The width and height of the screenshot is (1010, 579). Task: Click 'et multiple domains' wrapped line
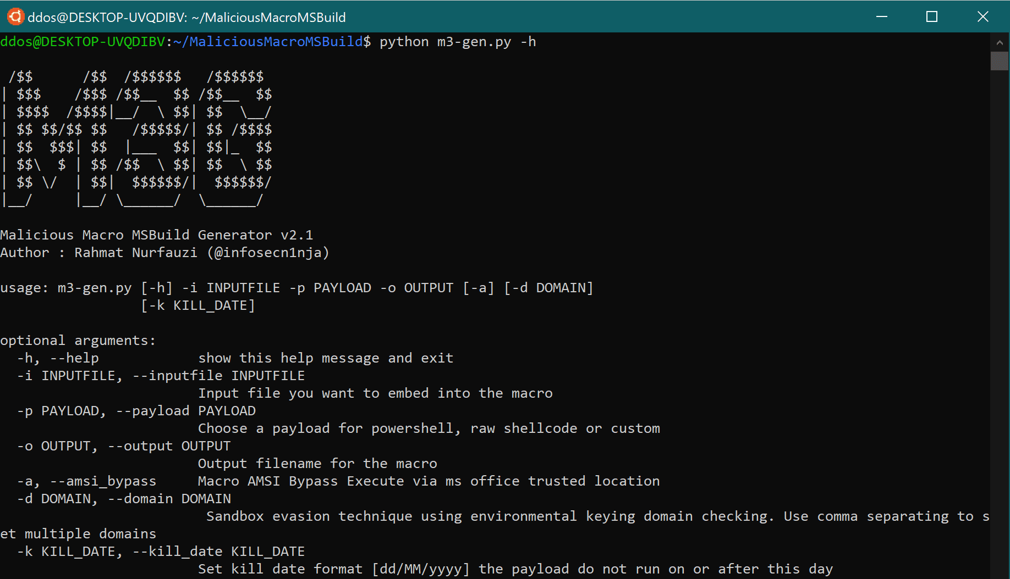point(78,534)
